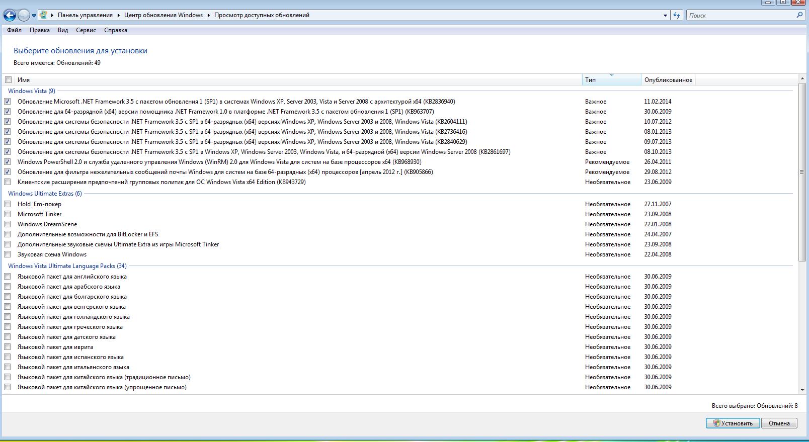This screenshot has height=442, width=809.
Task: Check the английского языка language pack checkbox
Action: tap(8, 277)
